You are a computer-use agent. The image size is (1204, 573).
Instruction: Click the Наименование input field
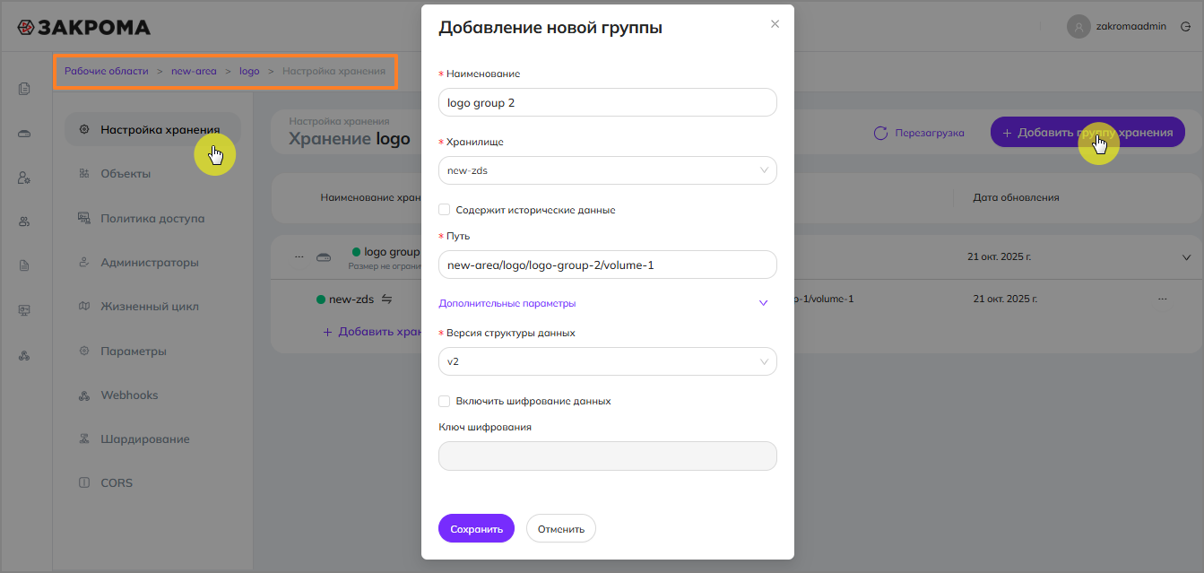click(607, 102)
